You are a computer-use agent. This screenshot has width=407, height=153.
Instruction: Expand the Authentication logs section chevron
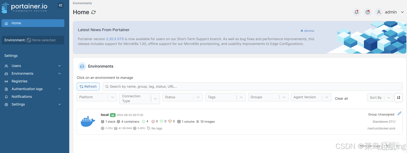pos(59,89)
